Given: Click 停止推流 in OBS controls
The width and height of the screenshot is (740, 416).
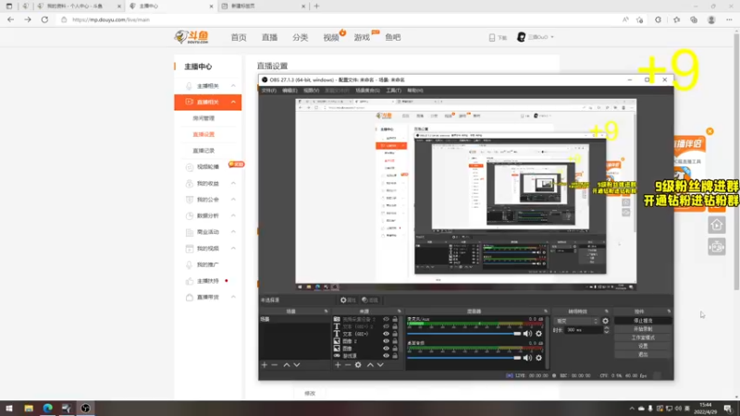Looking at the screenshot, I should tap(643, 321).
